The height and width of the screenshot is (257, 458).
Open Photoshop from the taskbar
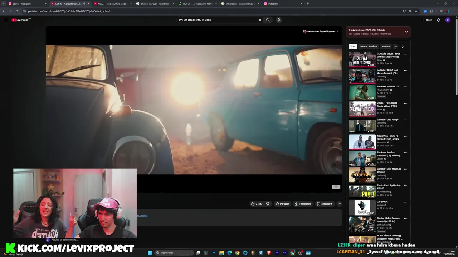pos(214,253)
